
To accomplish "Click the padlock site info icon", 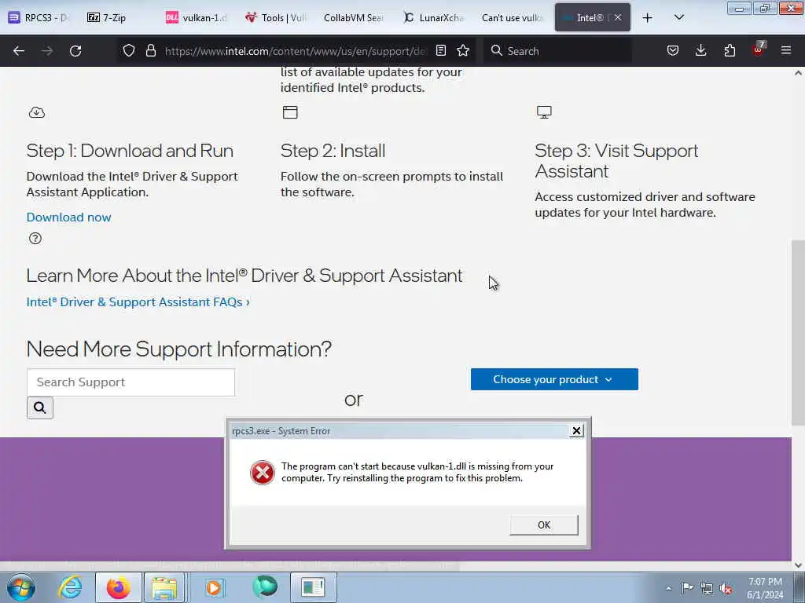I will [x=150, y=50].
